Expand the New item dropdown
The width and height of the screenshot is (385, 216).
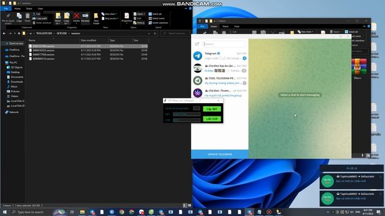pos(109,14)
